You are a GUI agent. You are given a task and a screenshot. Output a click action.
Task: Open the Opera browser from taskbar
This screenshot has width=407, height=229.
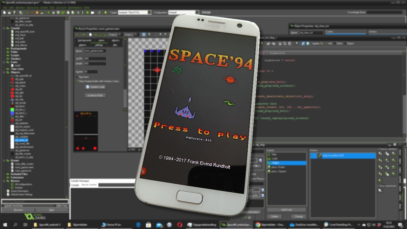180,225
